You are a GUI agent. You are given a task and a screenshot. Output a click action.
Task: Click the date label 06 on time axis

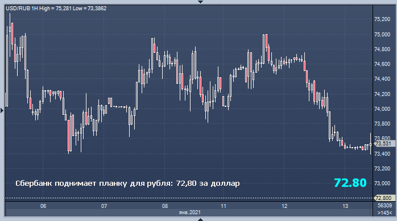point(43,206)
